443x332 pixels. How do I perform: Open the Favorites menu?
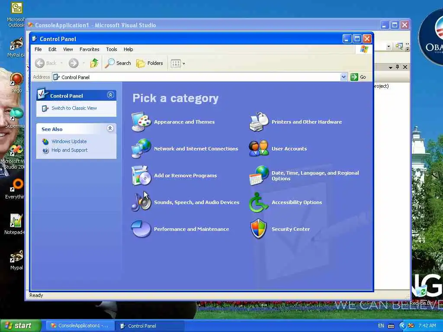pyautogui.click(x=89, y=49)
